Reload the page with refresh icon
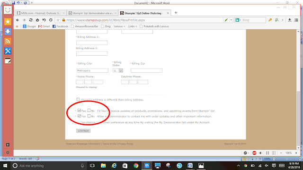The image size is (303, 170). coord(31,20)
